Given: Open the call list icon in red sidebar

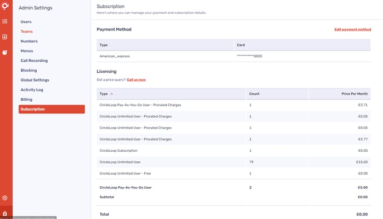Looking at the screenshot, I should [4, 22].
